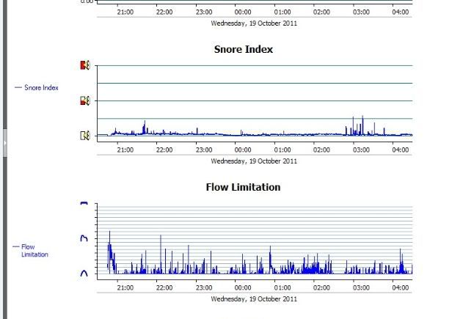452x319 pixels.
Task: Click the date label under Snore Index
Action: [x=254, y=161]
